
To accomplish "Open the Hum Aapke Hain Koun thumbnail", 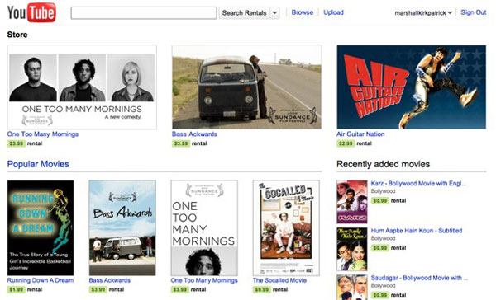I will point(352,249).
